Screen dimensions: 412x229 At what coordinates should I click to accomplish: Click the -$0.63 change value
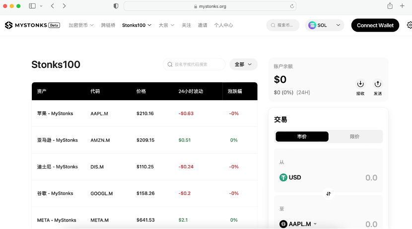click(x=186, y=114)
